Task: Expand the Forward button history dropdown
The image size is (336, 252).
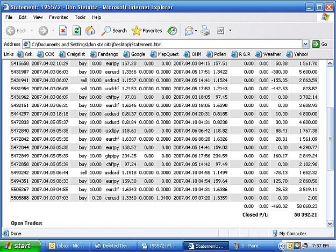Action: (53, 31)
